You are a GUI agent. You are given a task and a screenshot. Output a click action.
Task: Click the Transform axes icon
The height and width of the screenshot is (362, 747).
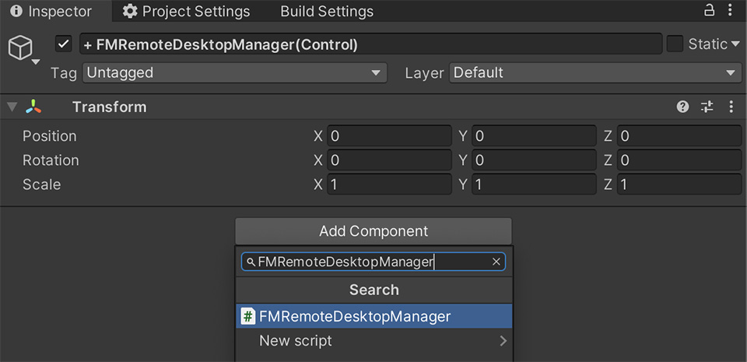coord(34,107)
